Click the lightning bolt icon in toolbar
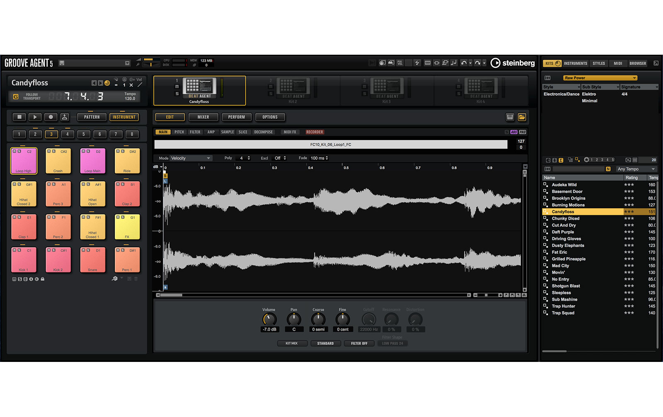Viewport: 663px width, 417px height. 417,63
